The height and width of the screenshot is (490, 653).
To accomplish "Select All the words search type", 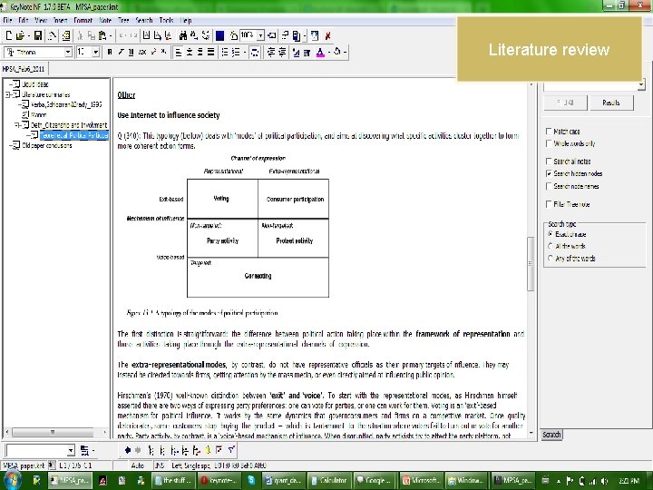I will [x=551, y=246].
